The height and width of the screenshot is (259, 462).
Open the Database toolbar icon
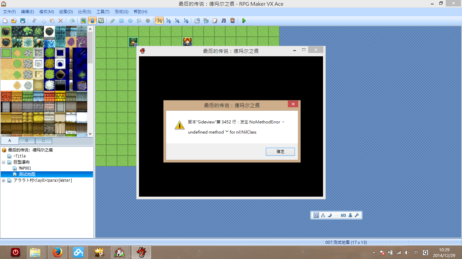[x=197, y=21]
